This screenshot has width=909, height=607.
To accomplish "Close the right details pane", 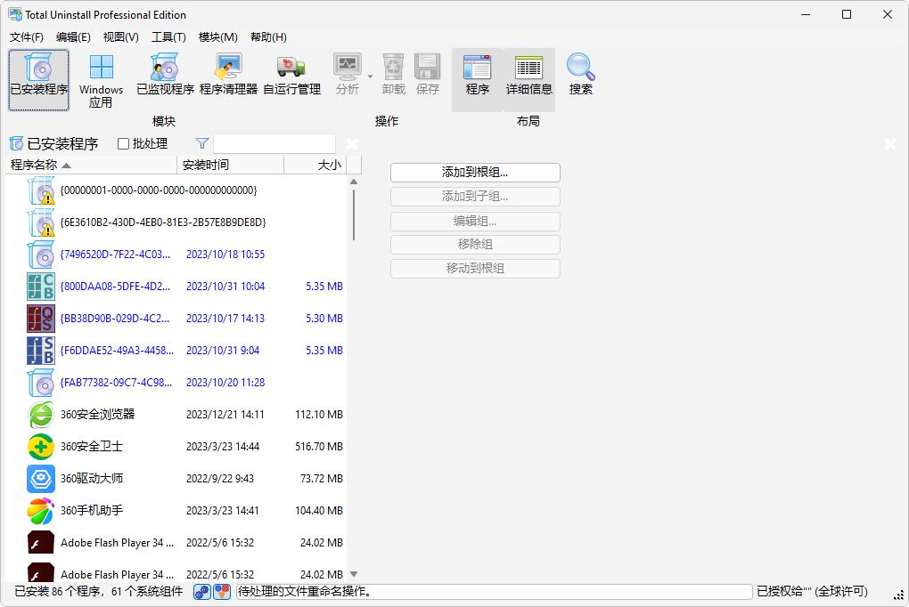I will point(890,143).
